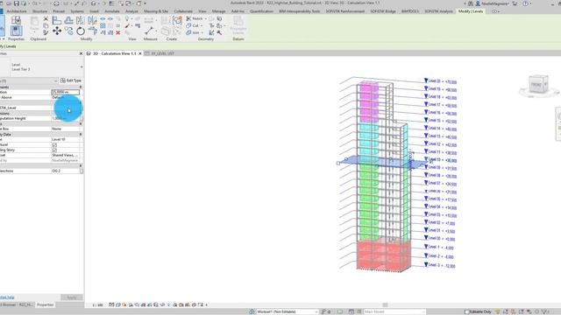Open the Manage ribbon tab
This screenshot has width=561, height=315.
218,11
